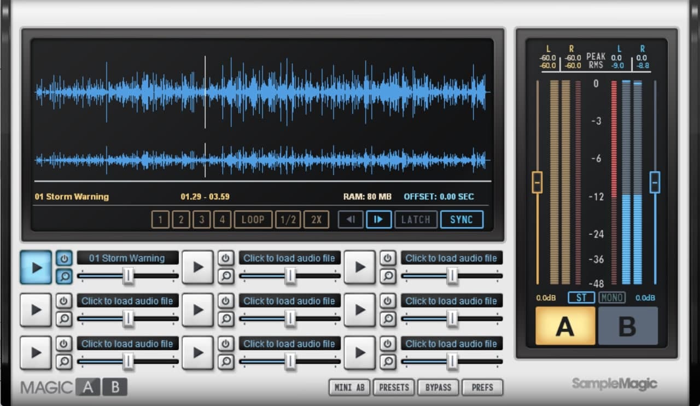Toggle power for 01 Storm Warning slot
The width and height of the screenshot is (700, 406).
pyautogui.click(x=64, y=258)
